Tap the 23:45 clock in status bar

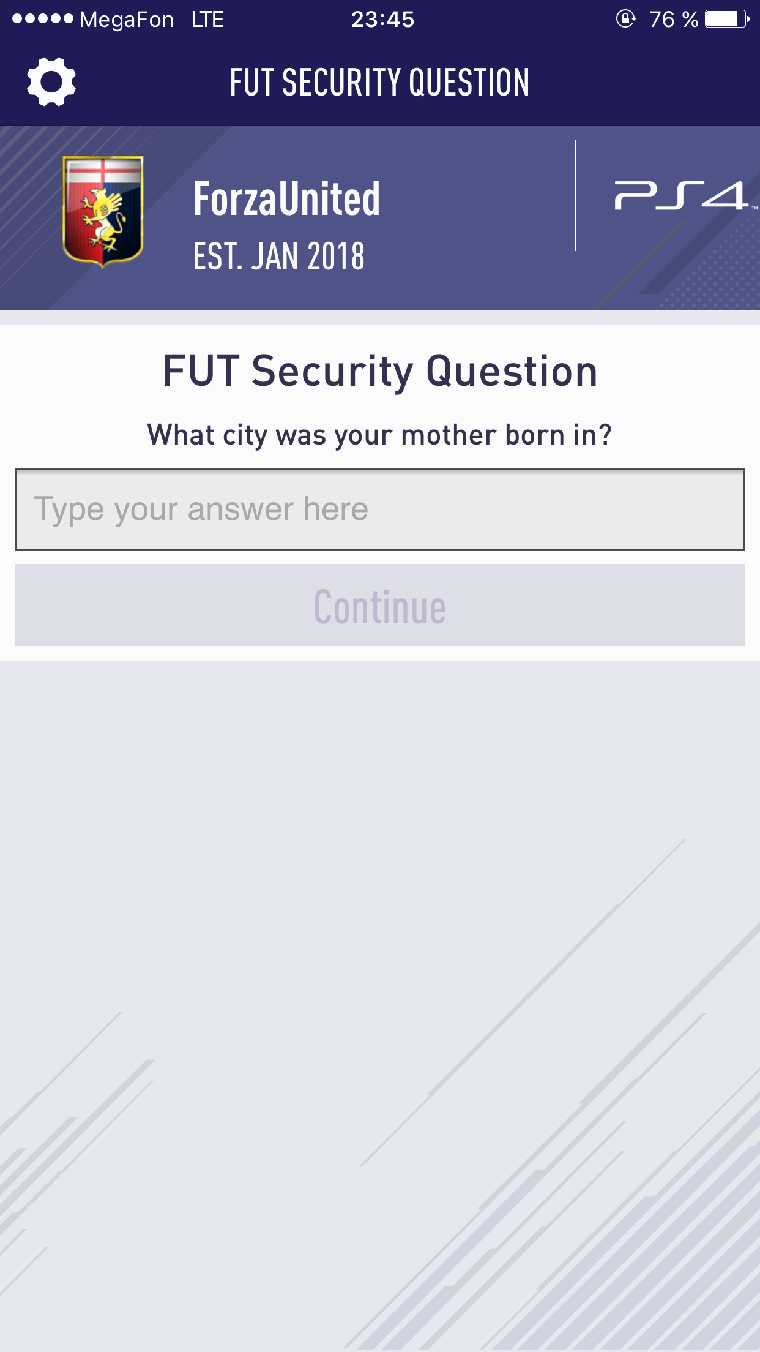click(x=382, y=20)
